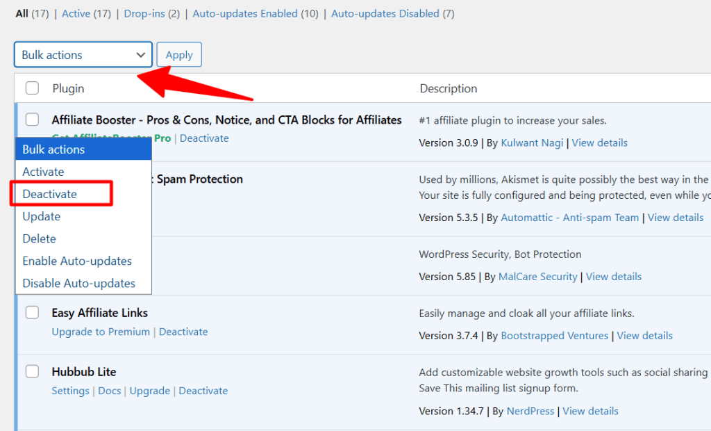
Task: Open NerdPress author link
Action: 530,411
